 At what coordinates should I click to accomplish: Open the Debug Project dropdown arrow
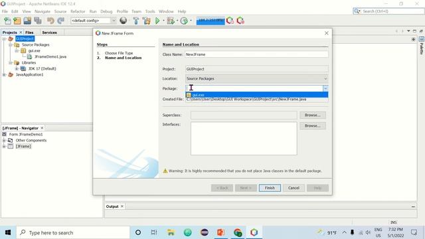point(177,21)
